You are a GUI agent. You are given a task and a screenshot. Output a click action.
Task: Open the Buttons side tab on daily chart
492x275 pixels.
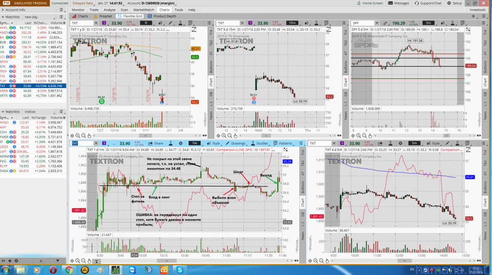click(x=211, y=67)
